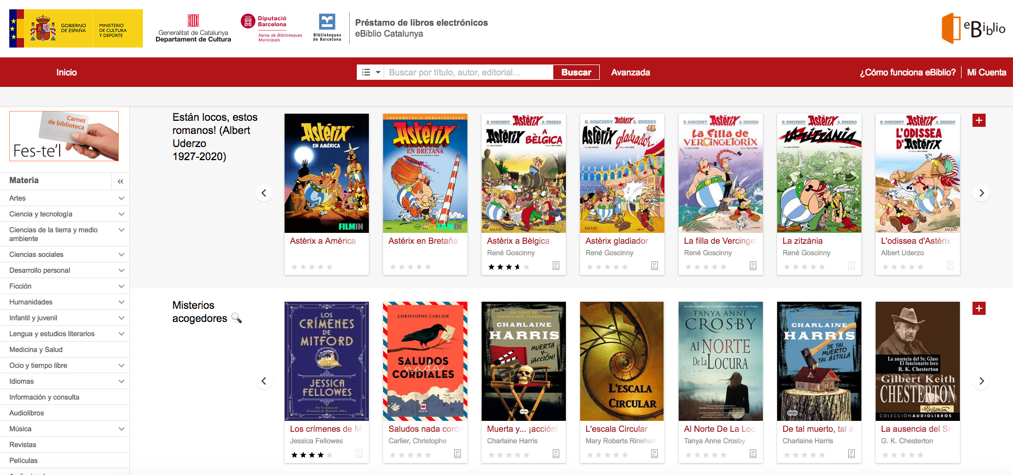Open the Inicio menu item
This screenshot has width=1013, height=475.
click(66, 72)
